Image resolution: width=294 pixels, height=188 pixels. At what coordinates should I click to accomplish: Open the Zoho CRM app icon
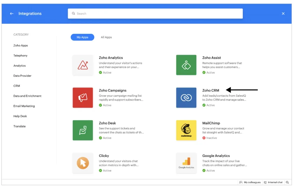click(186, 98)
